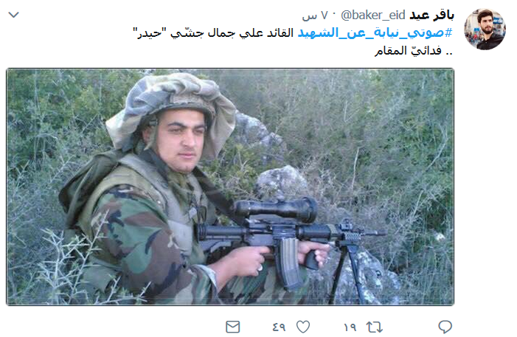The image size is (517, 337).
Task: View the retweet count ١٩
Action: [350, 327]
